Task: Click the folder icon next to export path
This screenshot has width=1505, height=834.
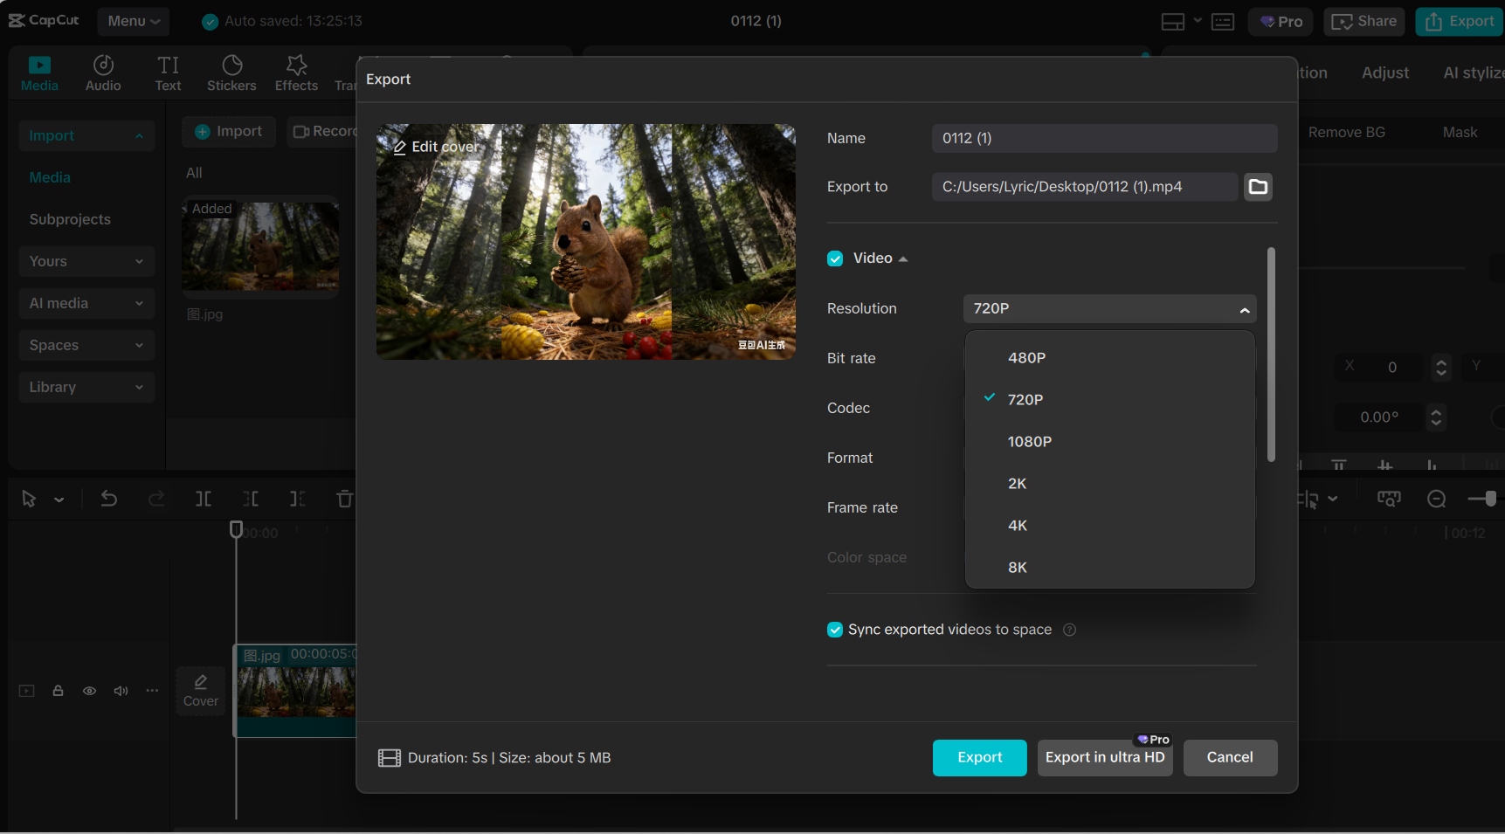Action: coord(1258,186)
